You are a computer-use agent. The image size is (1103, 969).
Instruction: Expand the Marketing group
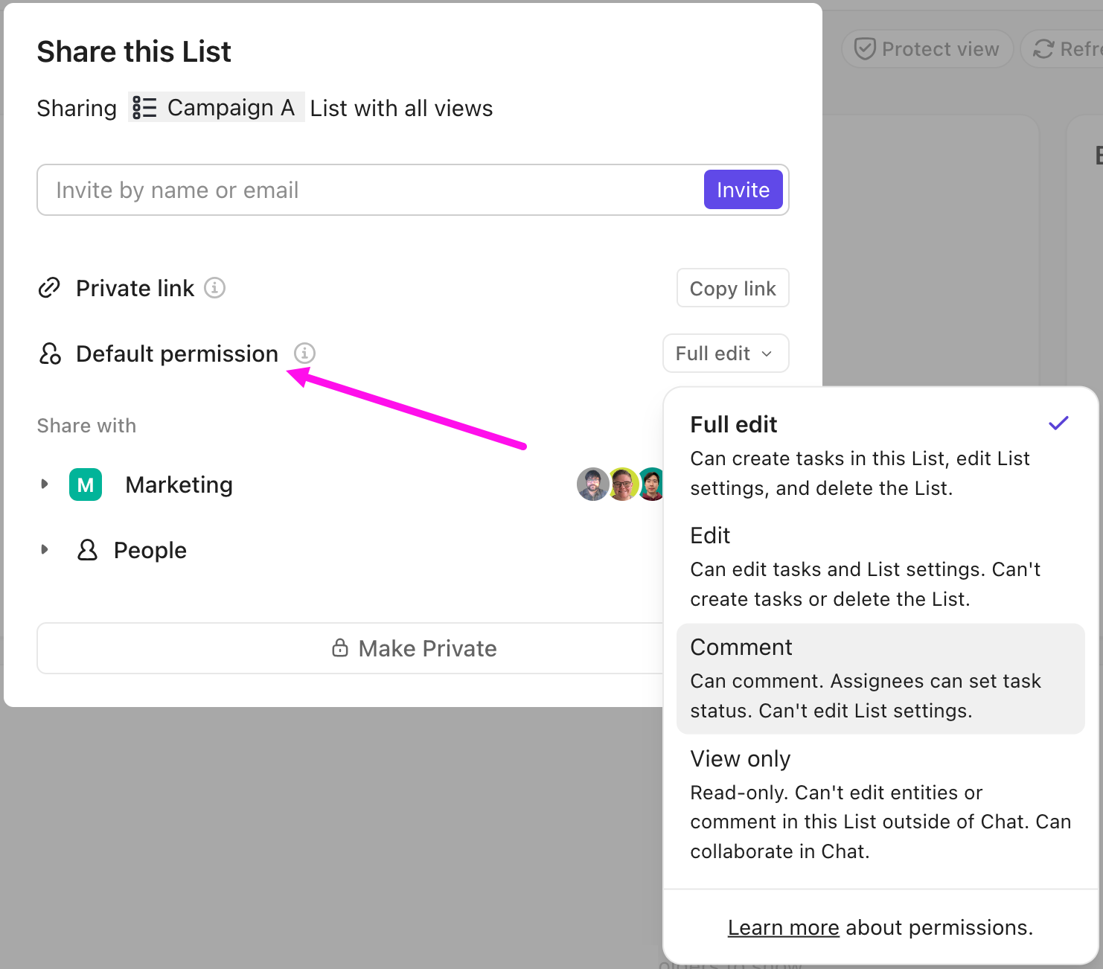click(45, 485)
